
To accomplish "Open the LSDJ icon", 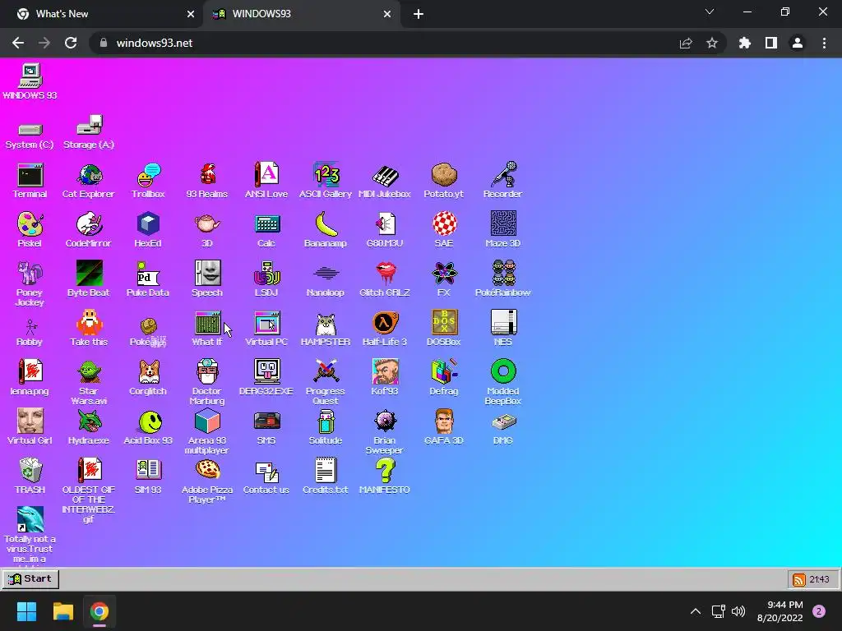I will (x=266, y=274).
